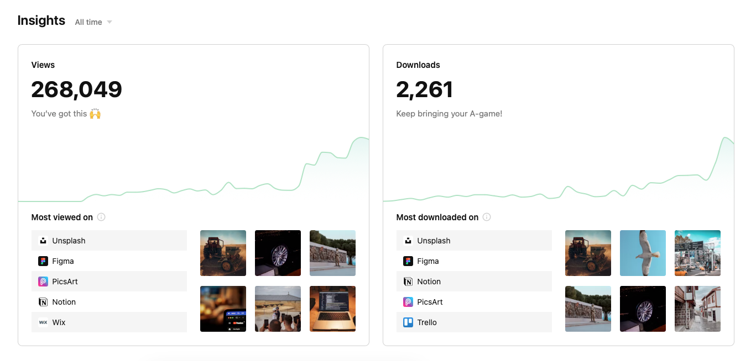756x361 pixels.
Task: Open stone relief wall photo in Most downloaded
Action: coord(588,309)
